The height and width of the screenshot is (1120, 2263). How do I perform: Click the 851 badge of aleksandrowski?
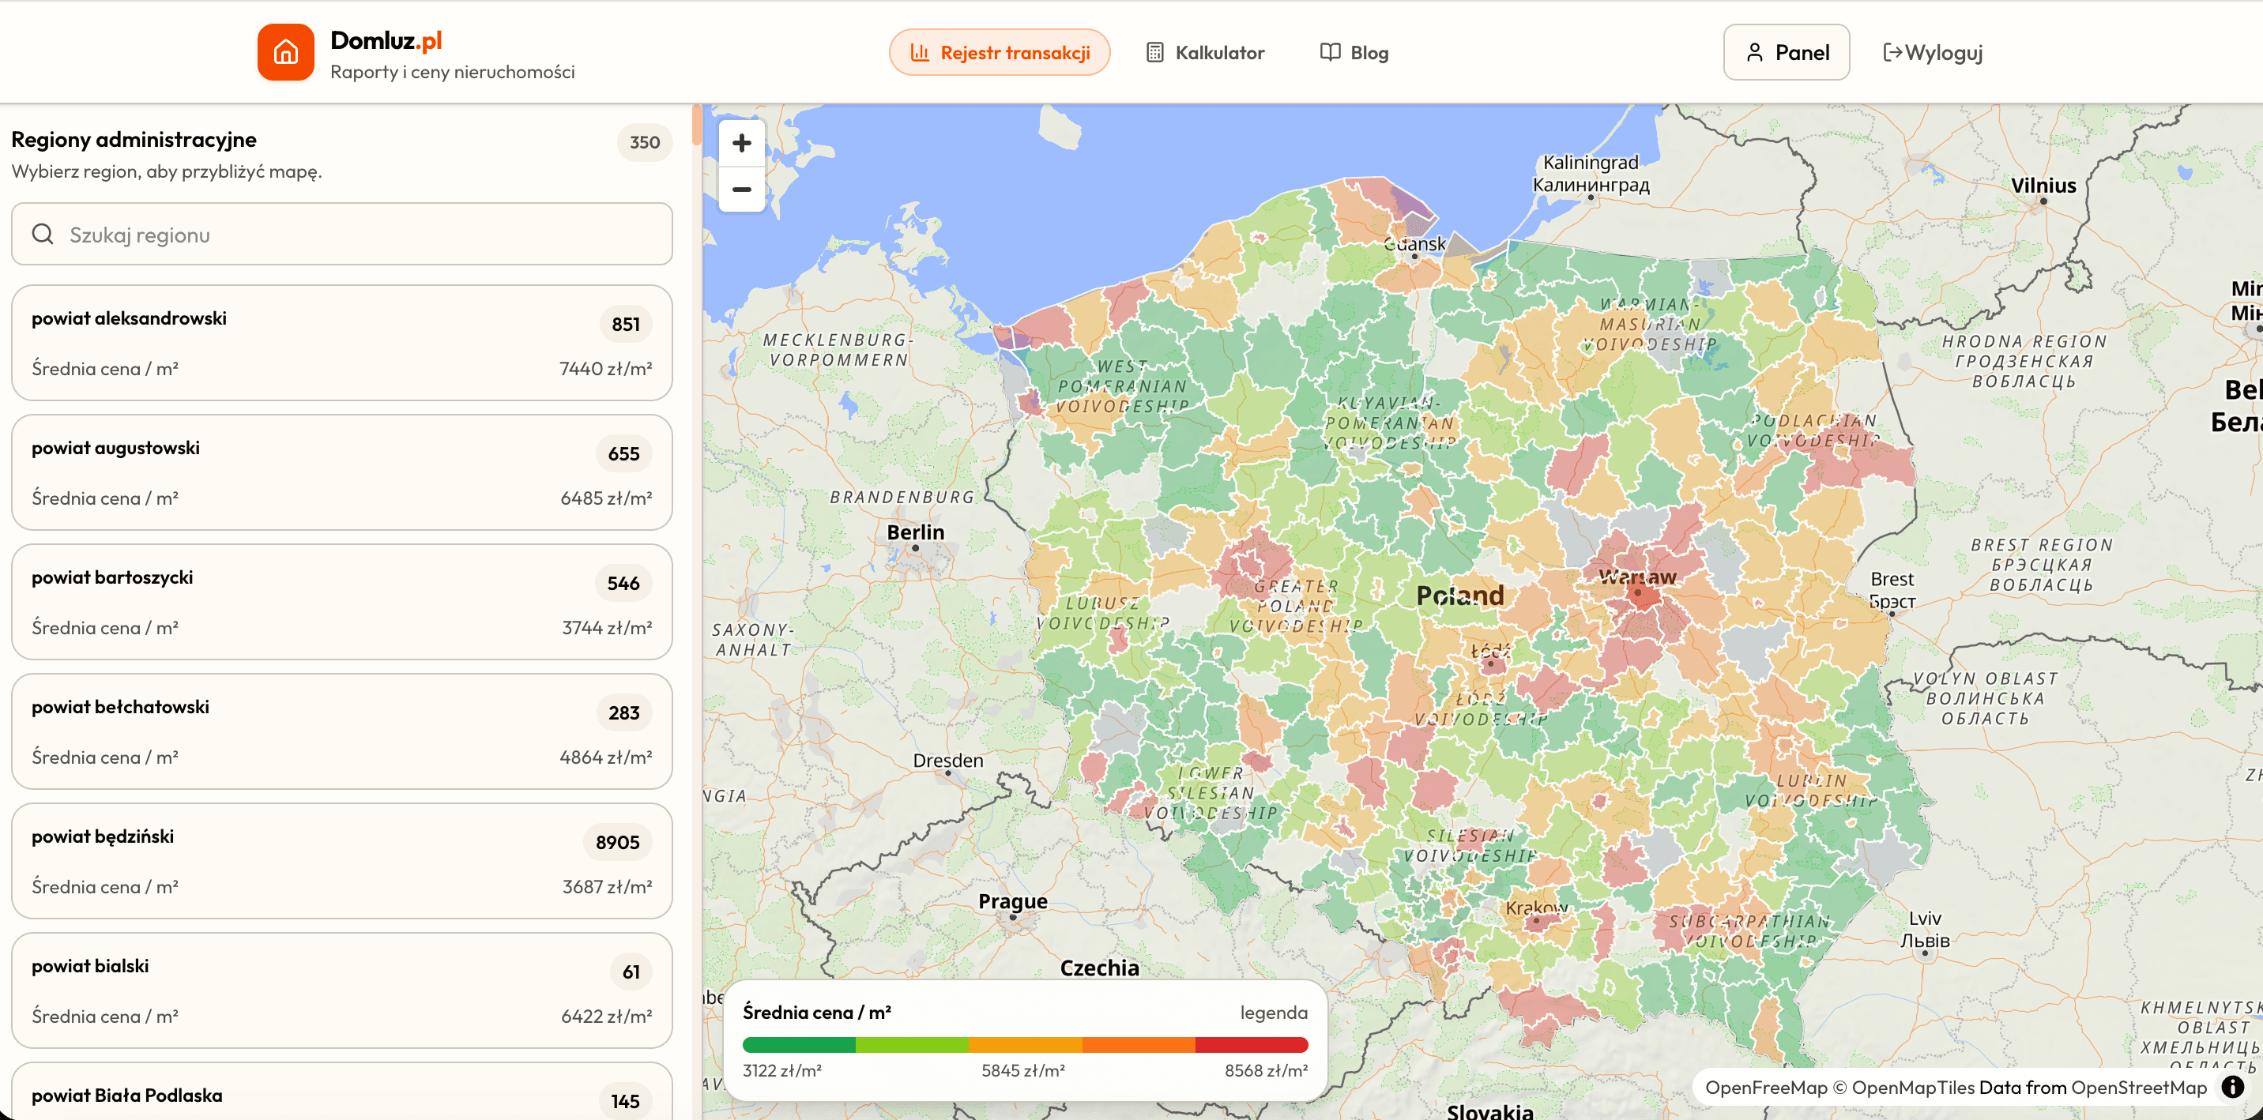pos(626,324)
